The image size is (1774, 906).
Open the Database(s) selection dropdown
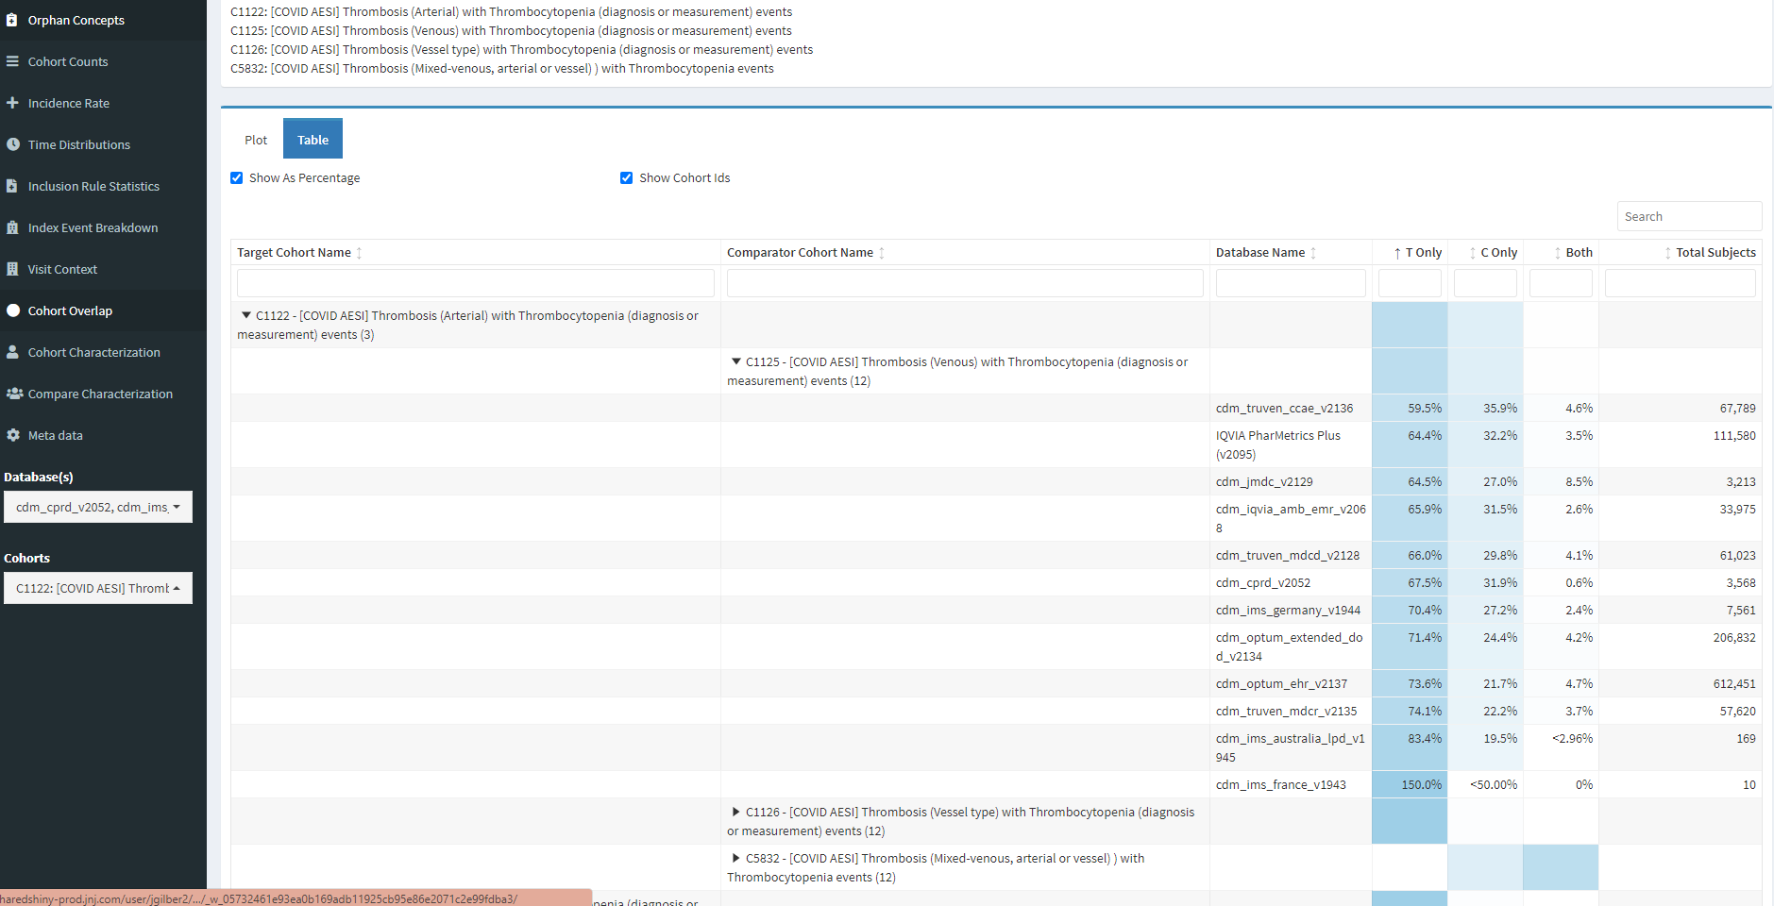tap(97, 507)
